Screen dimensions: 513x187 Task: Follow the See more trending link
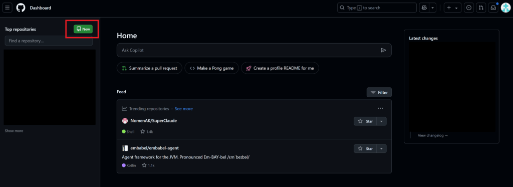183,108
